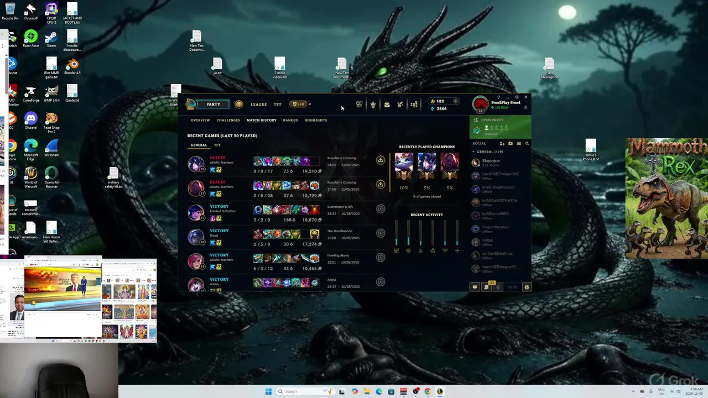Click the 182 RP balance

440,101
